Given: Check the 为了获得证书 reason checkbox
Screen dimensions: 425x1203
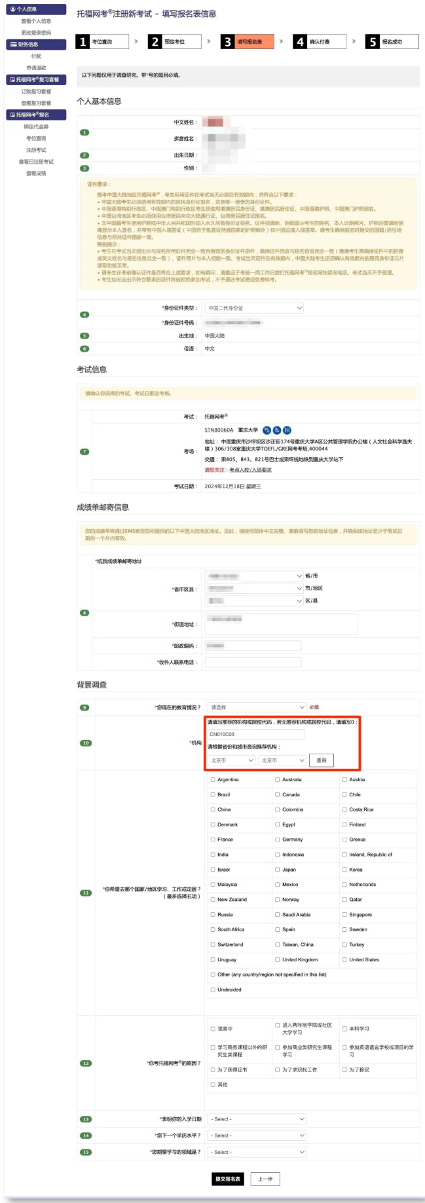Looking at the screenshot, I should [213, 1069].
